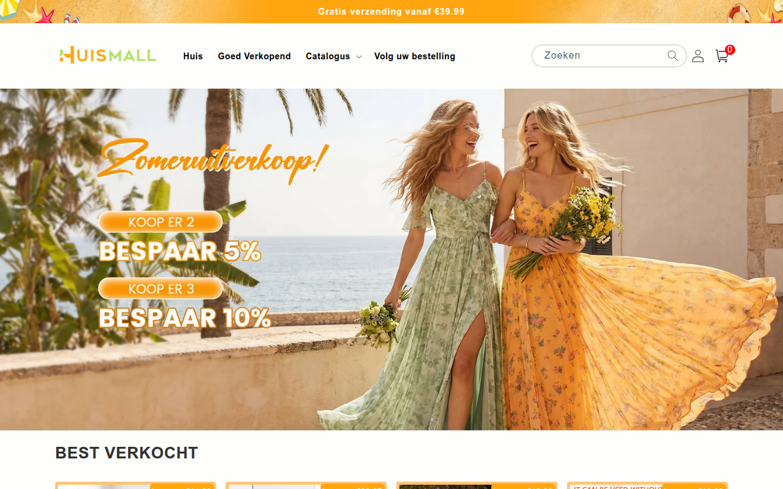783x489 pixels.
Task: Click the BESPAAR 5% banner text
Action: coord(180,251)
